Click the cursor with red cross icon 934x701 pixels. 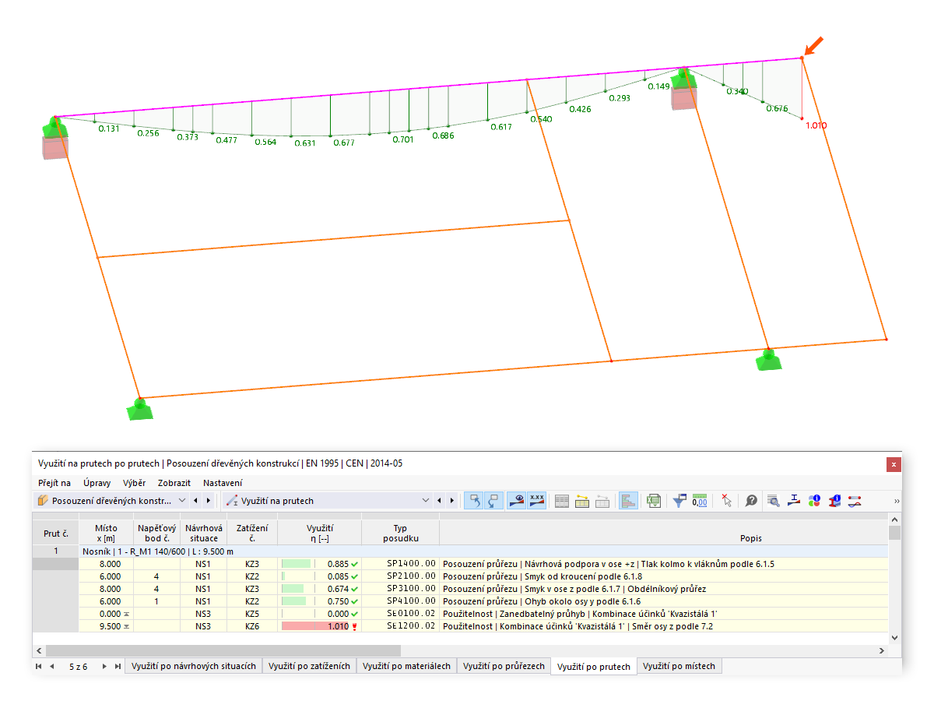click(725, 501)
